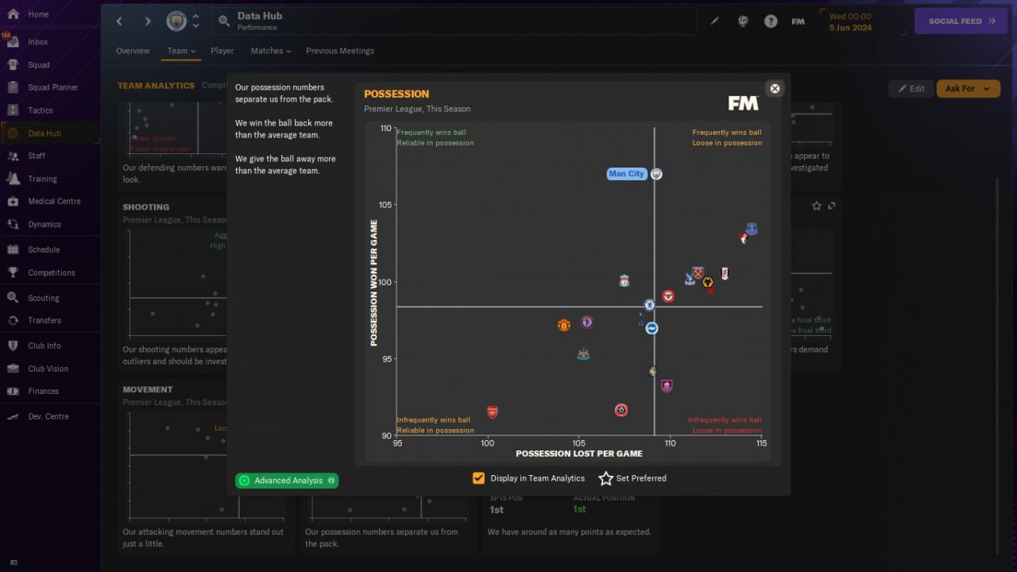Open Medical Centre from the sidebar
1017x572 pixels.
pyautogui.click(x=54, y=201)
